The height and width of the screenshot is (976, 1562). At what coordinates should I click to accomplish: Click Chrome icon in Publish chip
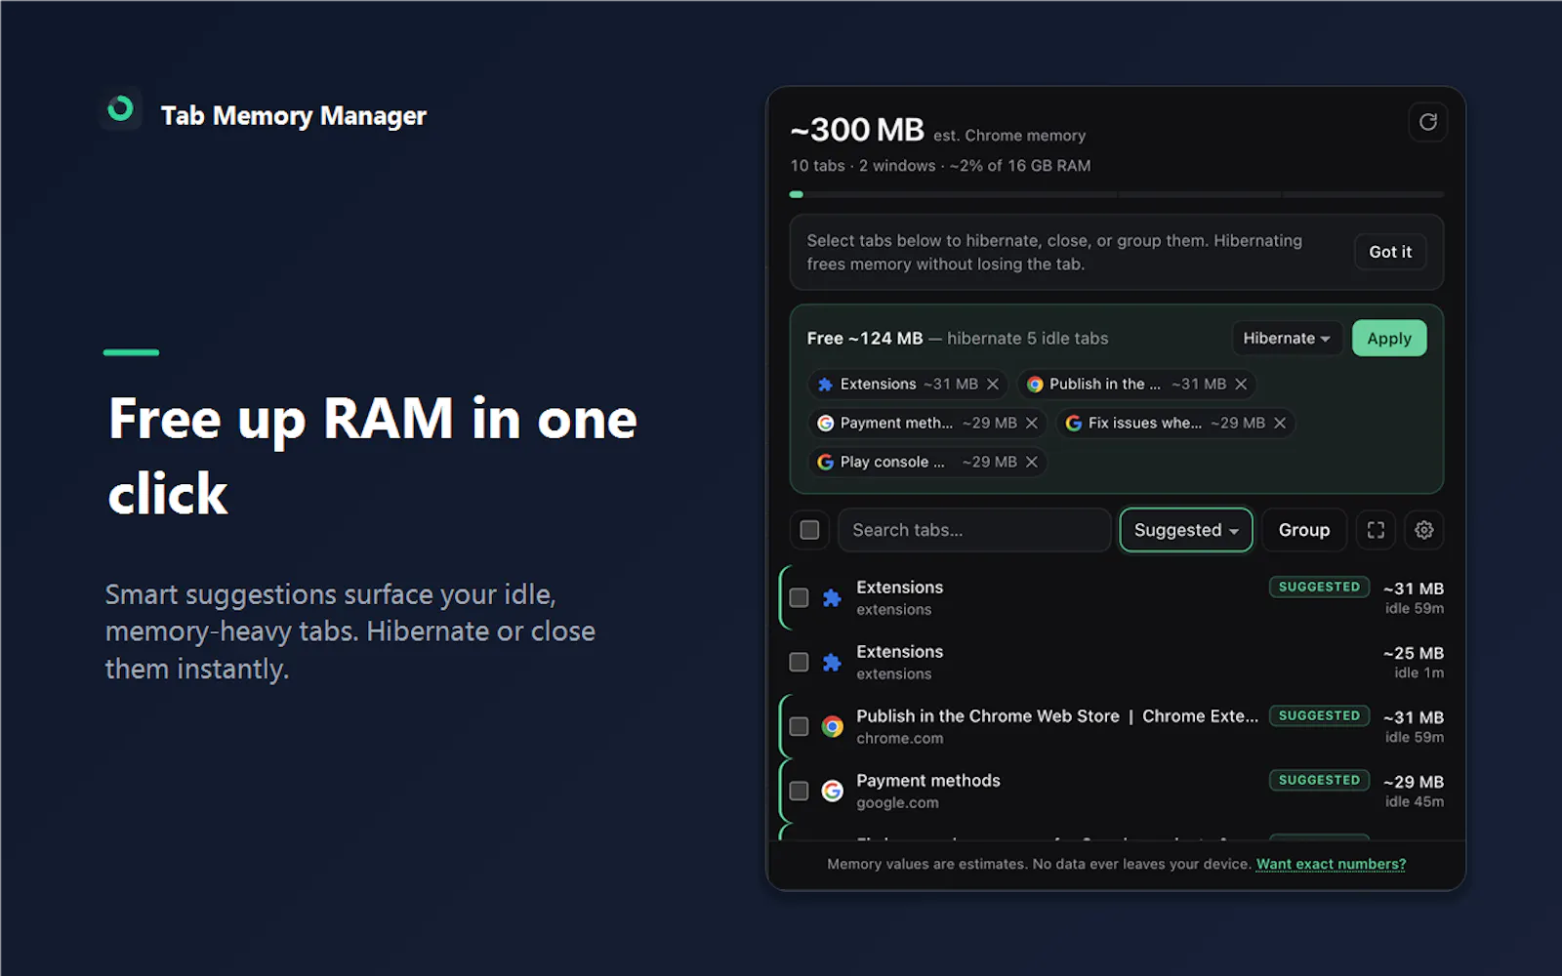coord(1035,385)
